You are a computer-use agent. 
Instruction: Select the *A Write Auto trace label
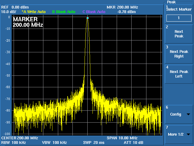[34, 12]
